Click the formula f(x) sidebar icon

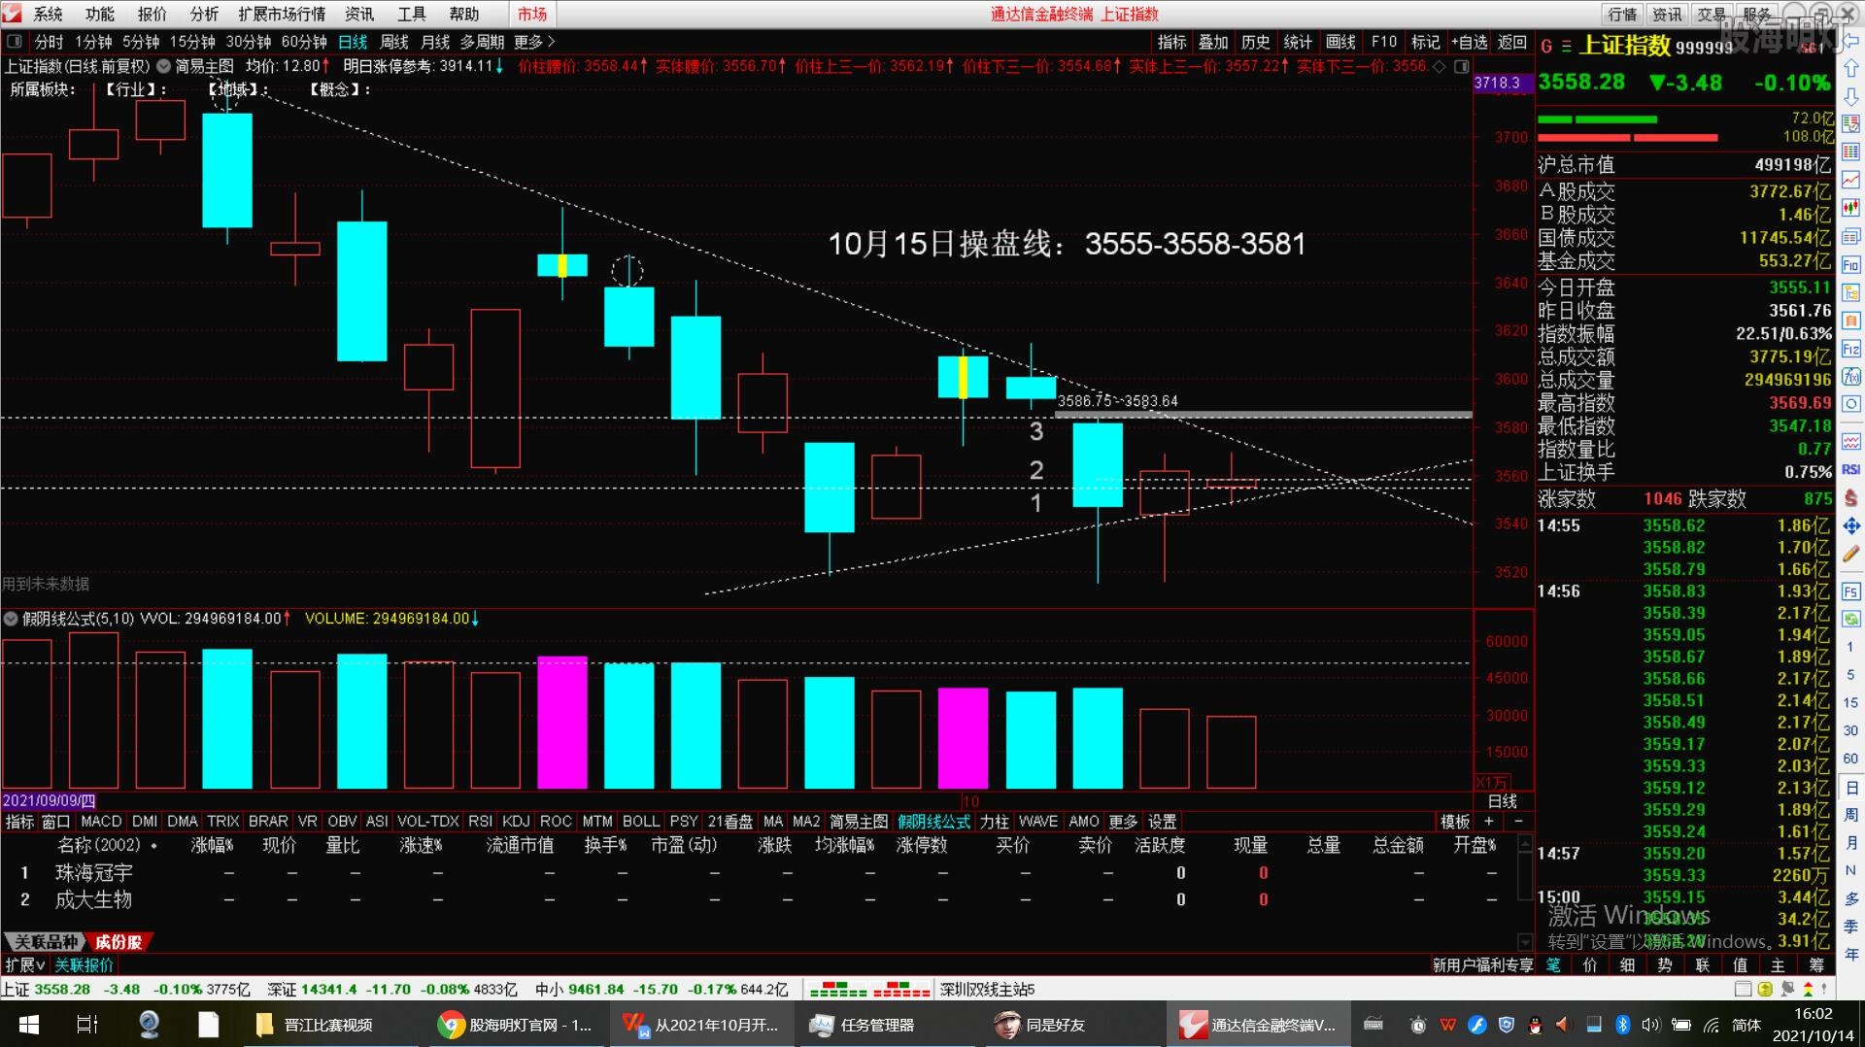point(1850,377)
